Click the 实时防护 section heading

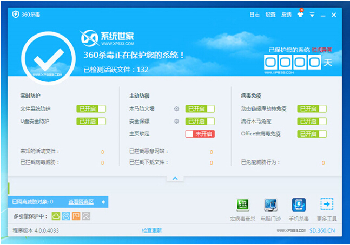pos(30,96)
